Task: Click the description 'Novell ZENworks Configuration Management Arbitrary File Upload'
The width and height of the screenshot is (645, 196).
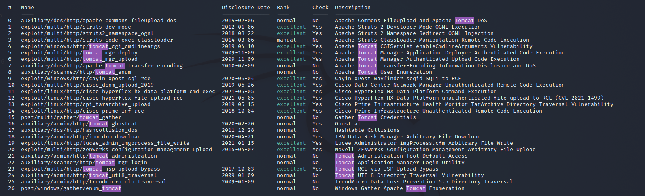Action: (435, 150)
